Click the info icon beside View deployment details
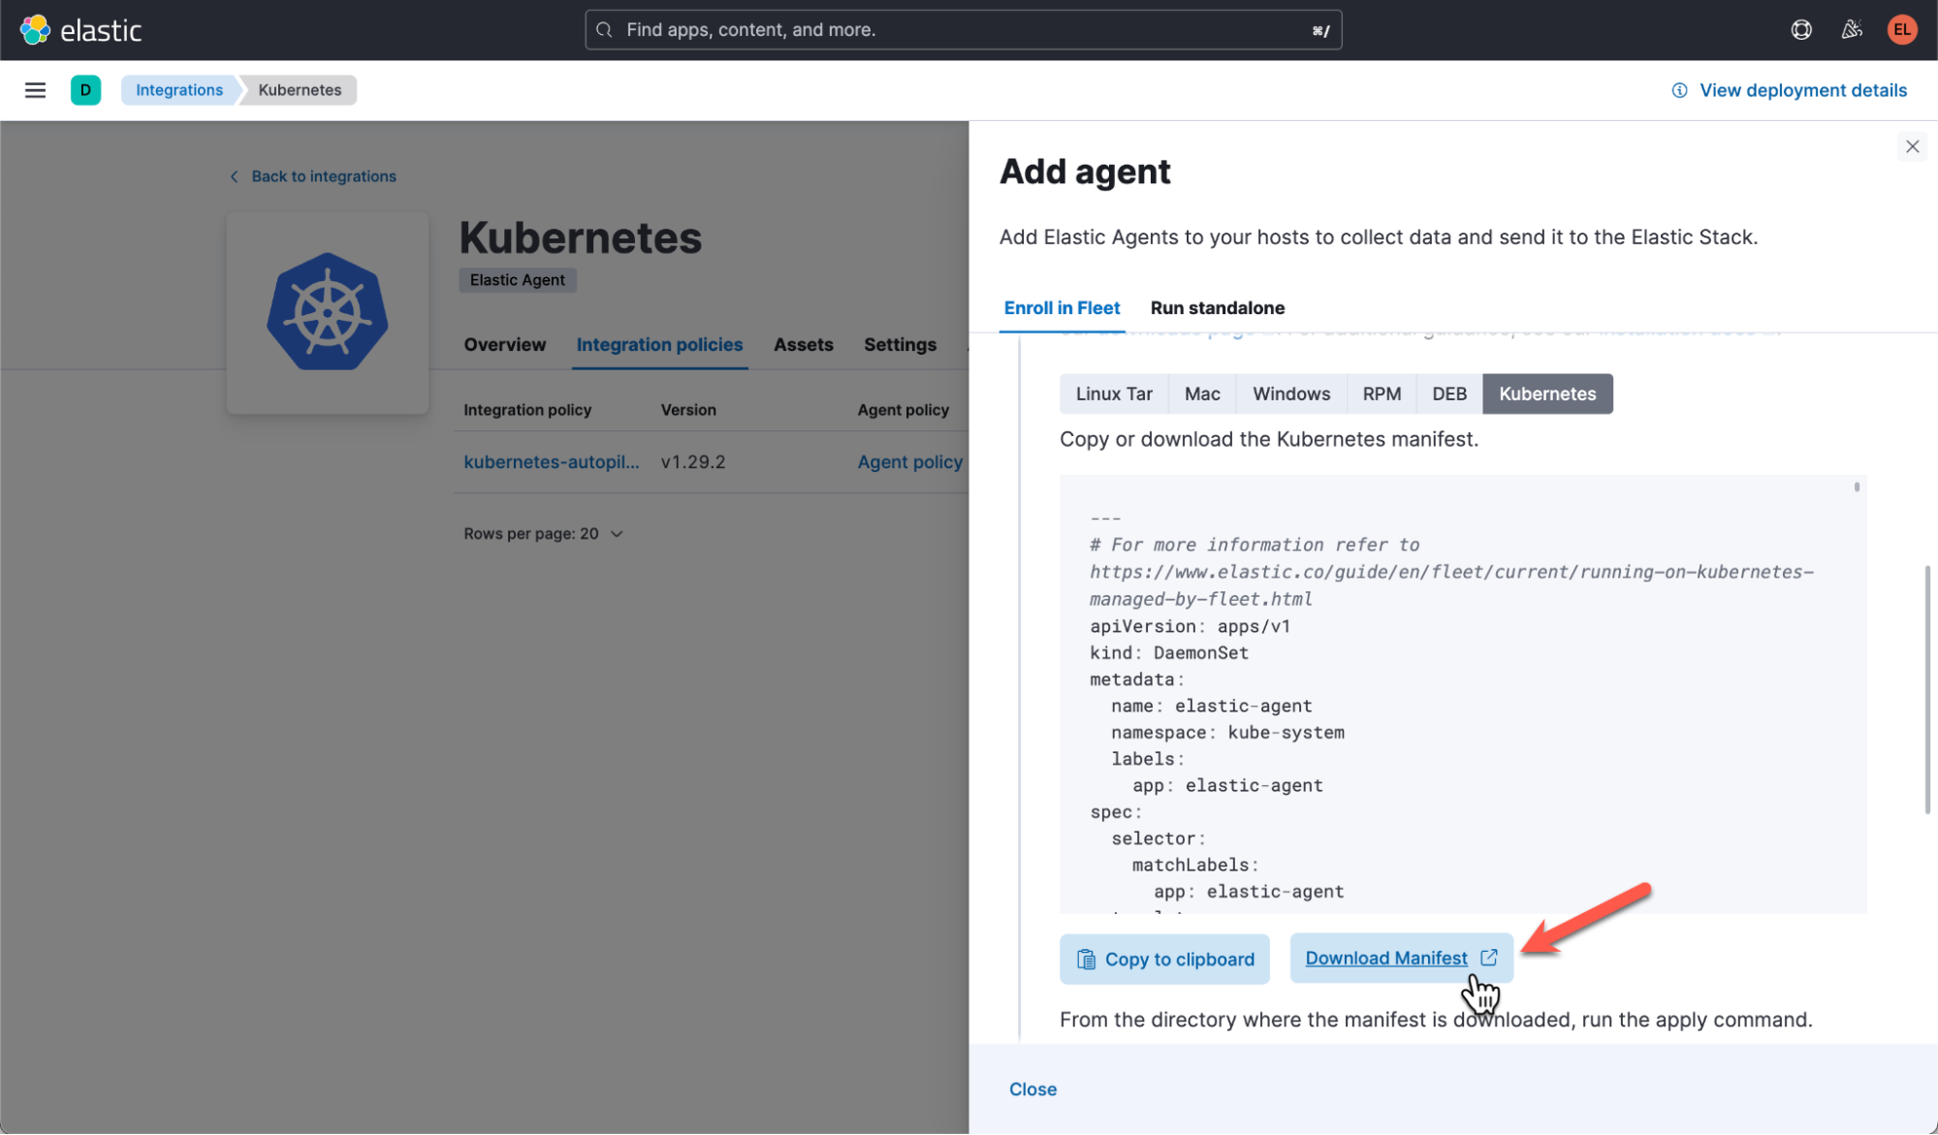1938x1135 pixels. pos(1678,89)
